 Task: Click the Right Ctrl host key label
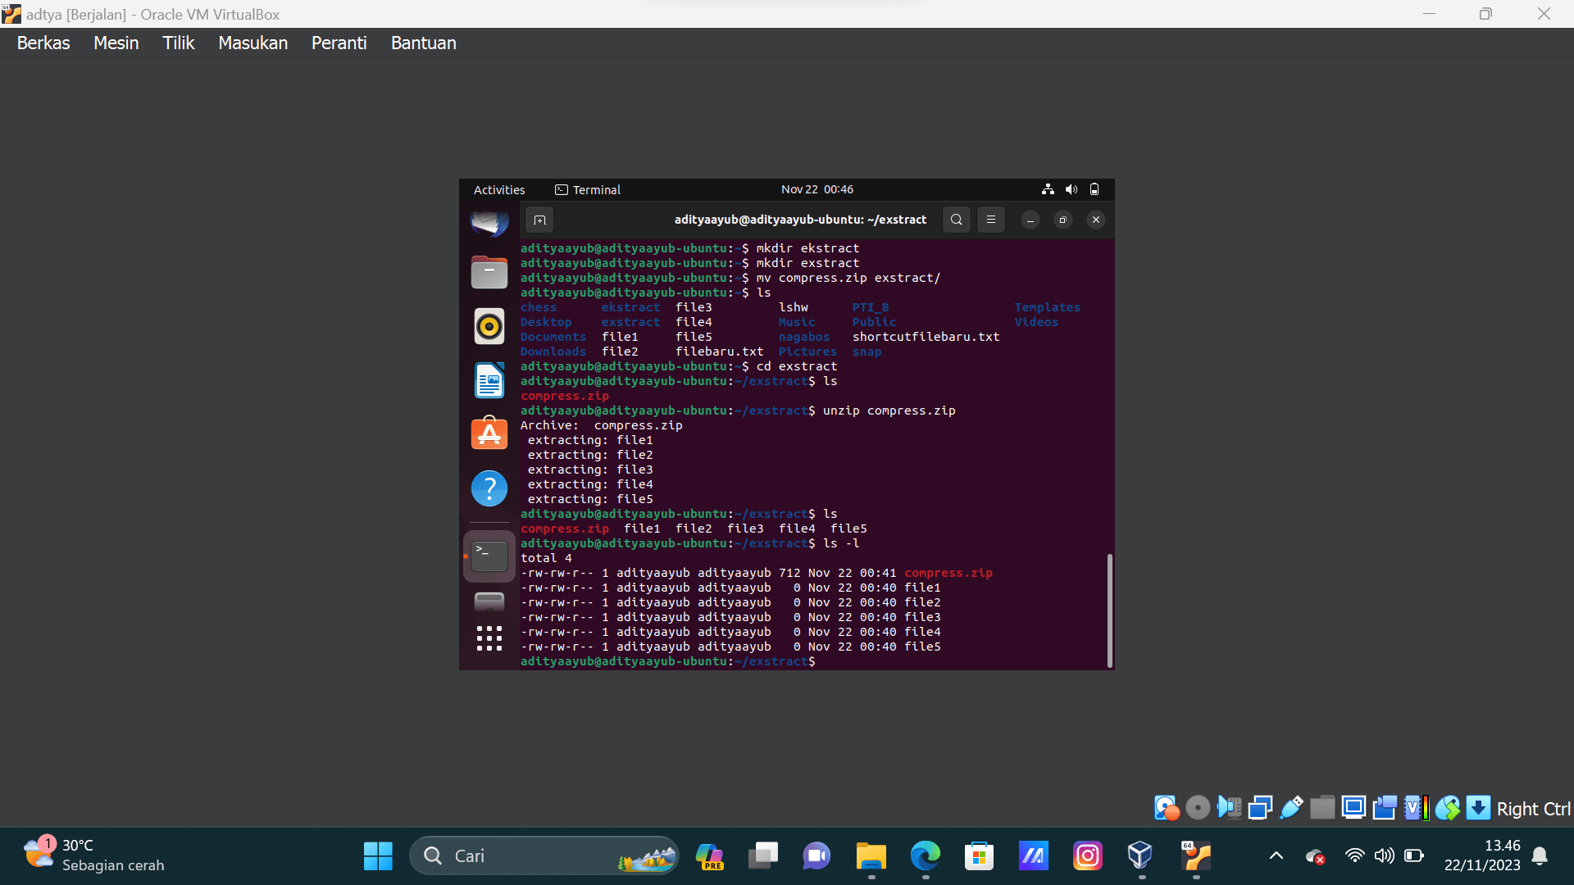[x=1533, y=809]
